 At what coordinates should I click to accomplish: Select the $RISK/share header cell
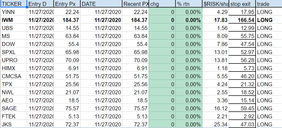(x=215, y=4)
